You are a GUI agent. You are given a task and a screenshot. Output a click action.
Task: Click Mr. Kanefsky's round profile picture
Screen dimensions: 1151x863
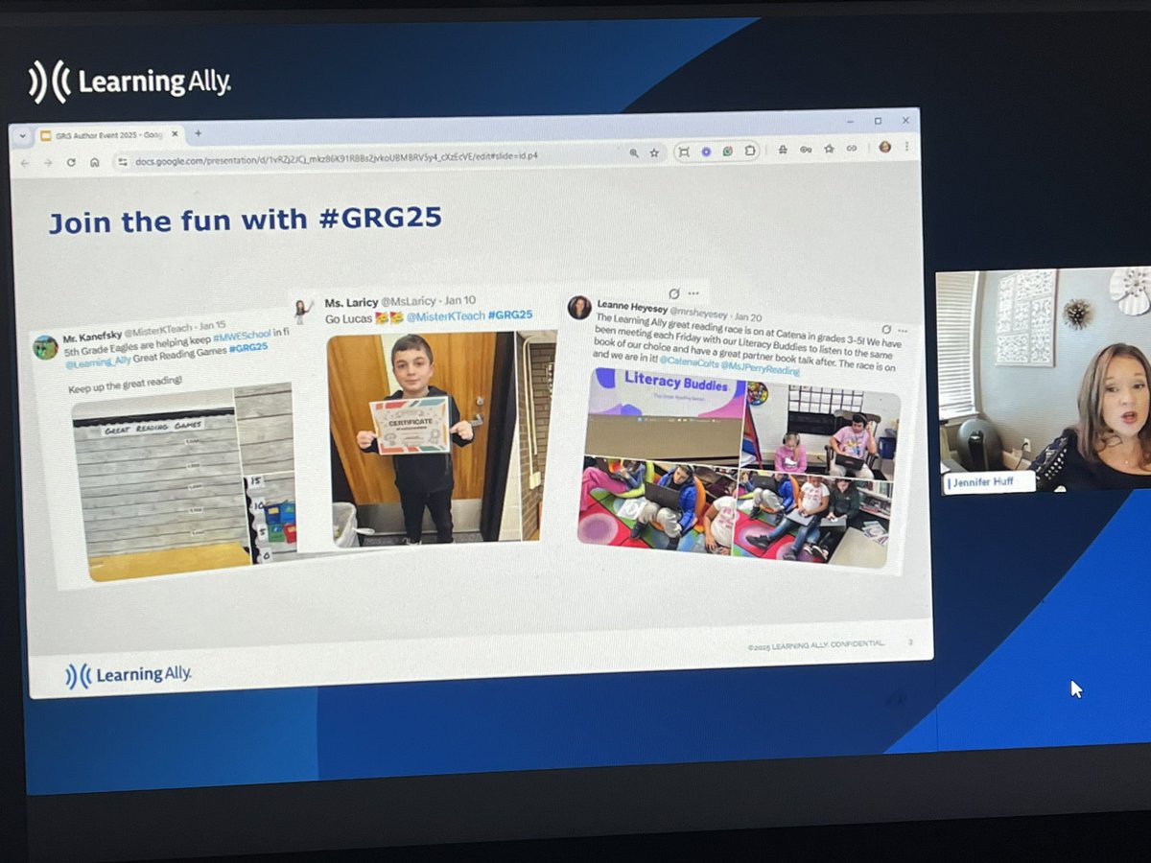[45, 346]
